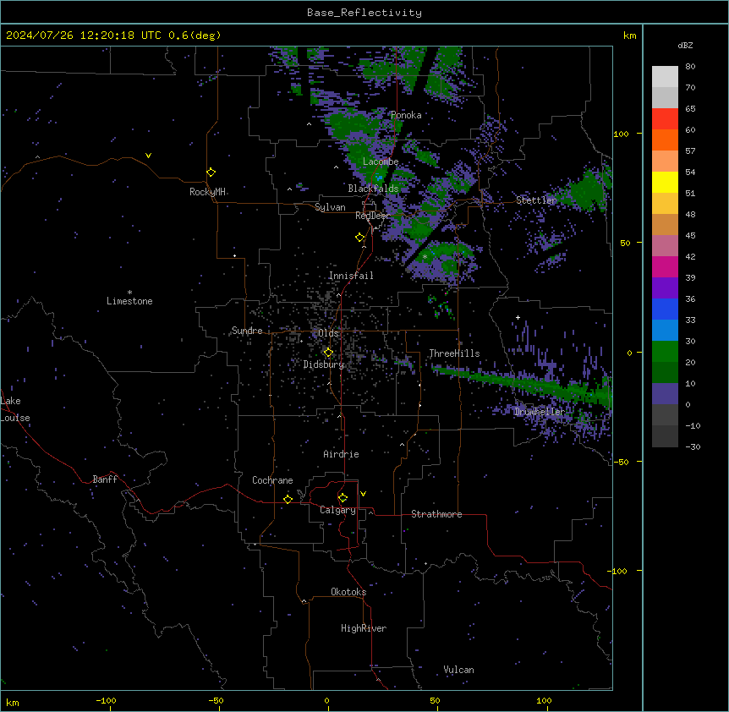Click the green radar streak above Drumheller
The height and width of the screenshot is (712, 729).
point(521,382)
